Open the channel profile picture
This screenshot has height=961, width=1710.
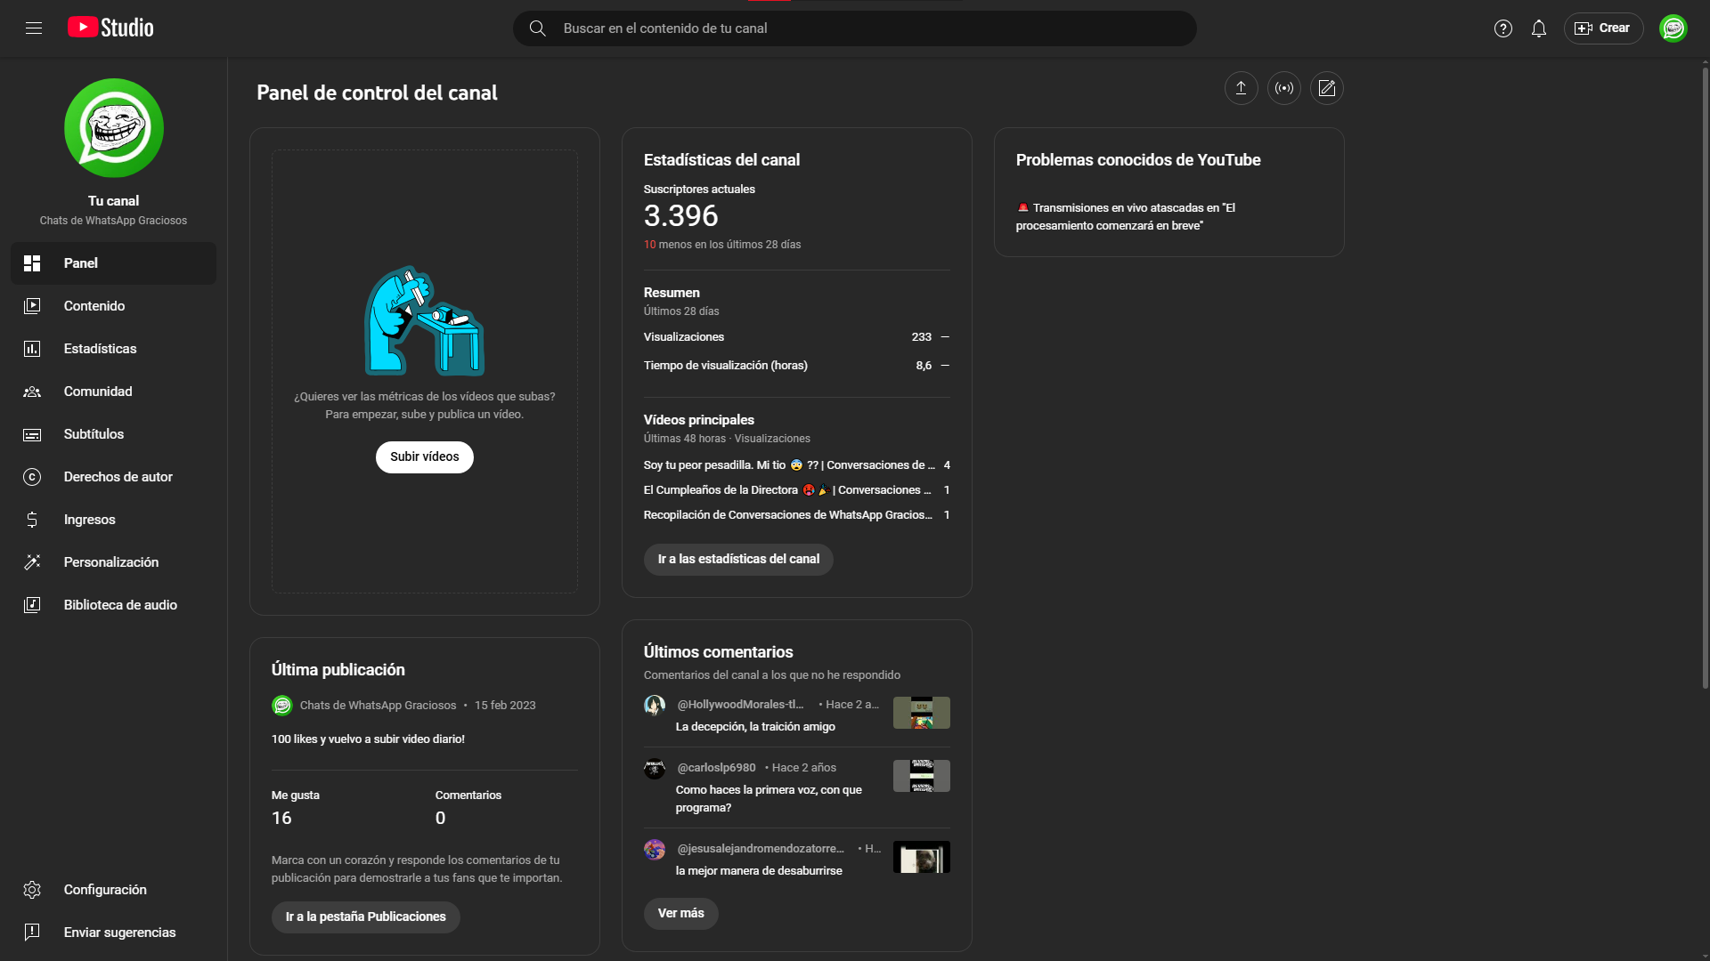tap(113, 128)
